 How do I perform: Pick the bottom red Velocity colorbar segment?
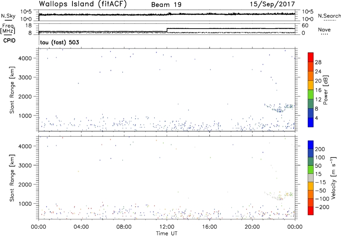click(311, 211)
